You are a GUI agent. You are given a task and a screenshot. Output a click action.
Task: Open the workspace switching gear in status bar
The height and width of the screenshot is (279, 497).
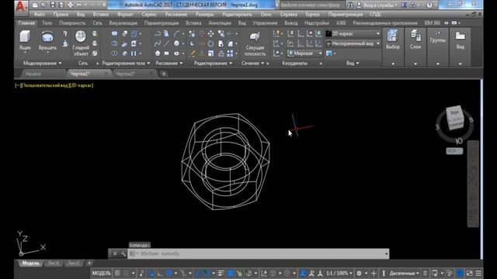(x=359, y=273)
